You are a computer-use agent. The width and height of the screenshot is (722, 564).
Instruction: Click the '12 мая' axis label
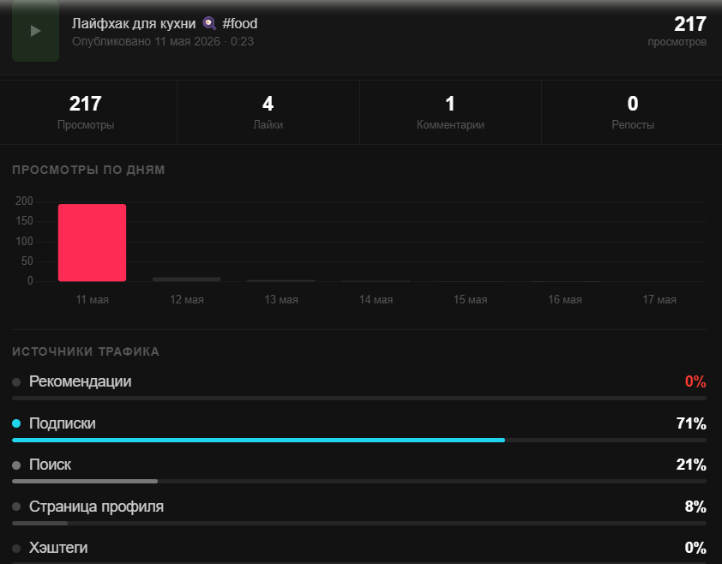(x=186, y=300)
